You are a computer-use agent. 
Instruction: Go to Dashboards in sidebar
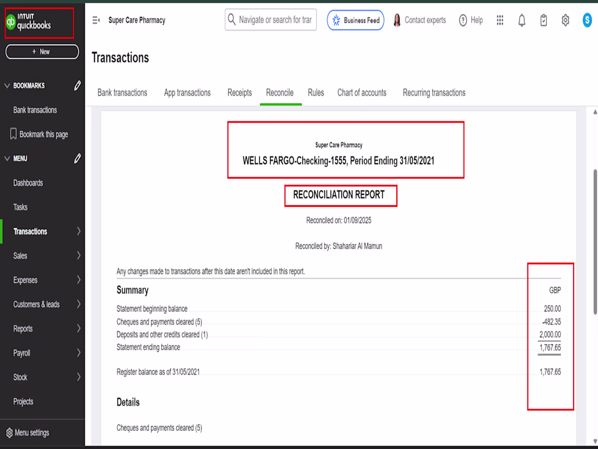click(x=28, y=183)
